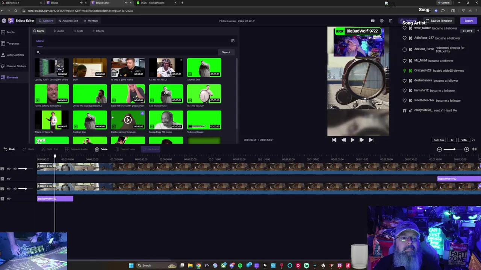
Task: Switch to the Advance Edit tab
Action: pyautogui.click(x=68, y=21)
